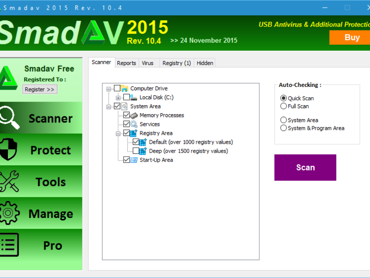
Task: Open the Protect sidebar section
Action: (41, 150)
